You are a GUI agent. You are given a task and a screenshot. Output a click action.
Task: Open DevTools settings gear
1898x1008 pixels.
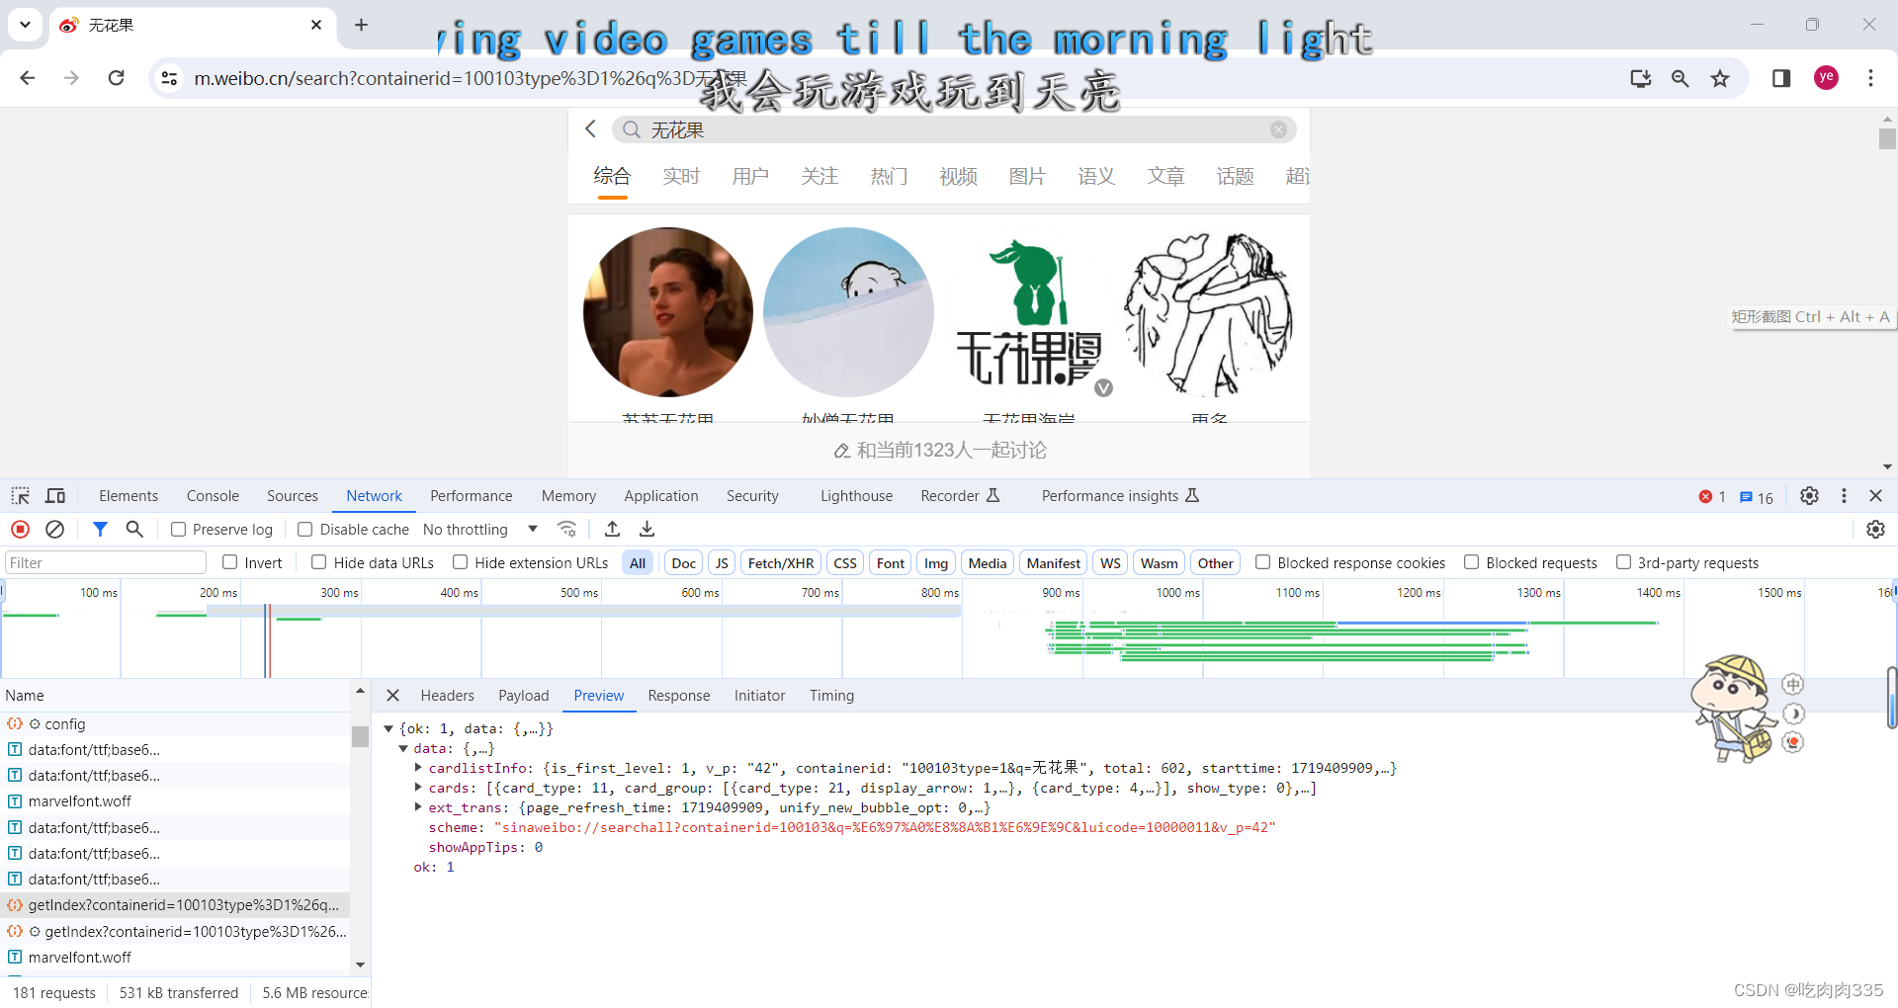coord(1809,496)
